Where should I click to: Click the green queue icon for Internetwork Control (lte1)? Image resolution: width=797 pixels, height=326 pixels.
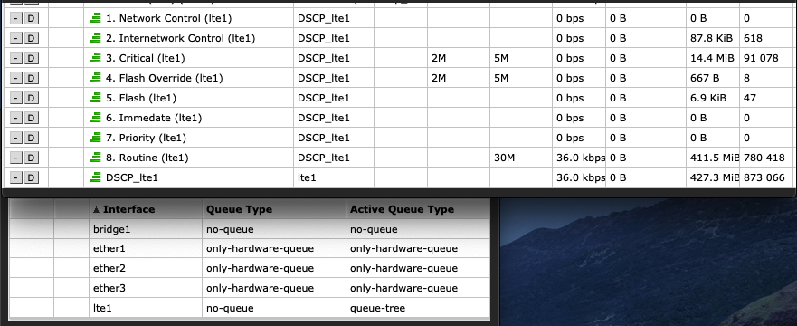pos(95,38)
